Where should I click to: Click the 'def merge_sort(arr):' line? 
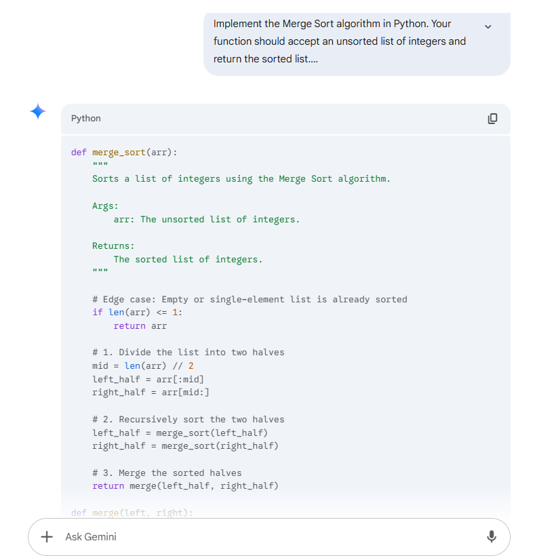tap(124, 152)
